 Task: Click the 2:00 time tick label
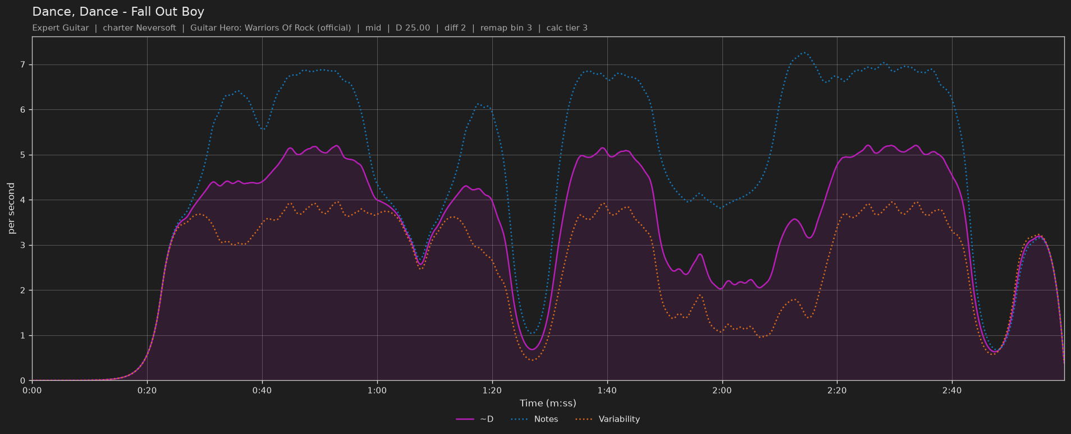pos(722,390)
